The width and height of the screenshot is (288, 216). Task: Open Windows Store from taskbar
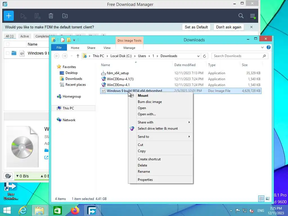(57, 210)
